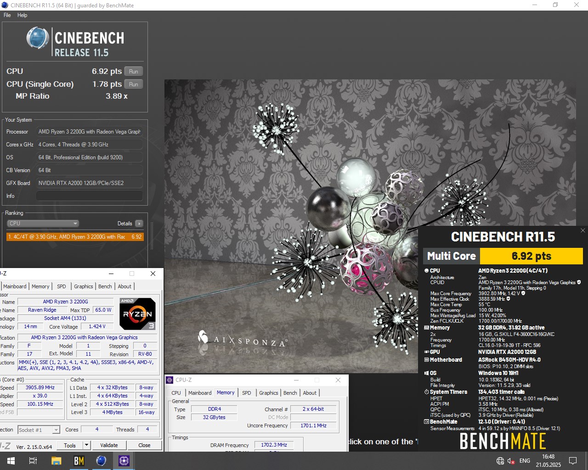
Task: Click the Info input field
Action: pyautogui.click(x=89, y=196)
